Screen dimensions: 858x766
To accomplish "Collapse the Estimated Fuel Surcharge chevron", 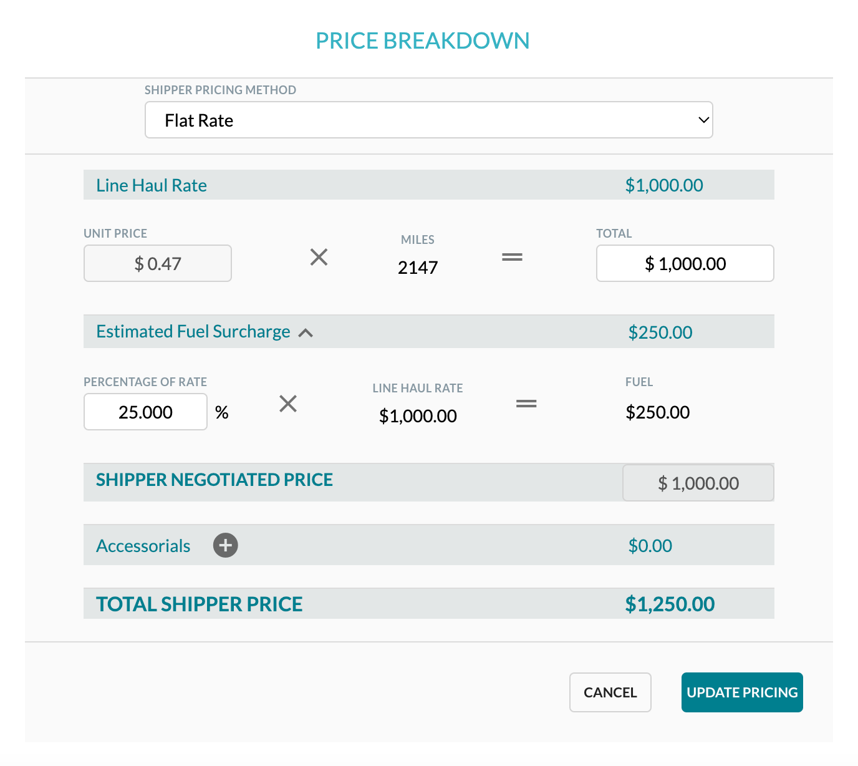I will pyautogui.click(x=306, y=332).
